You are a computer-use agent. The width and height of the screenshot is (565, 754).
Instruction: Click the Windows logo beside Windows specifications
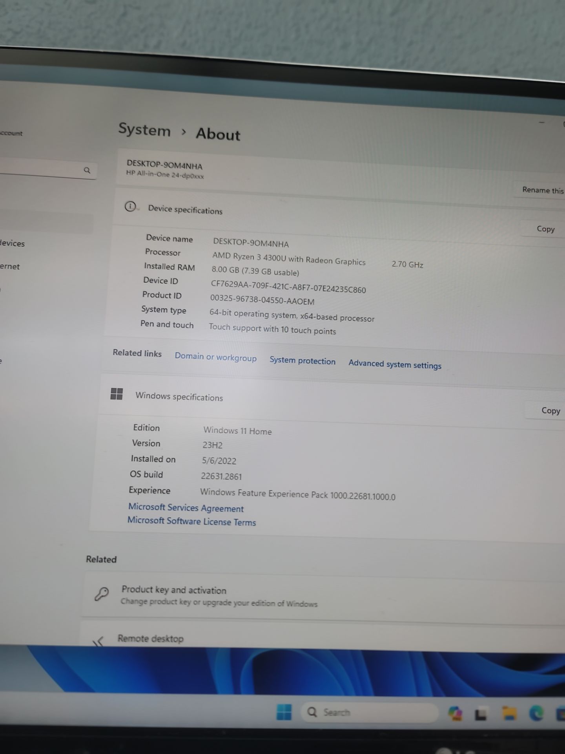point(117,393)
